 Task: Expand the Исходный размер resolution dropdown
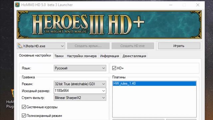(x=80, y=91)
